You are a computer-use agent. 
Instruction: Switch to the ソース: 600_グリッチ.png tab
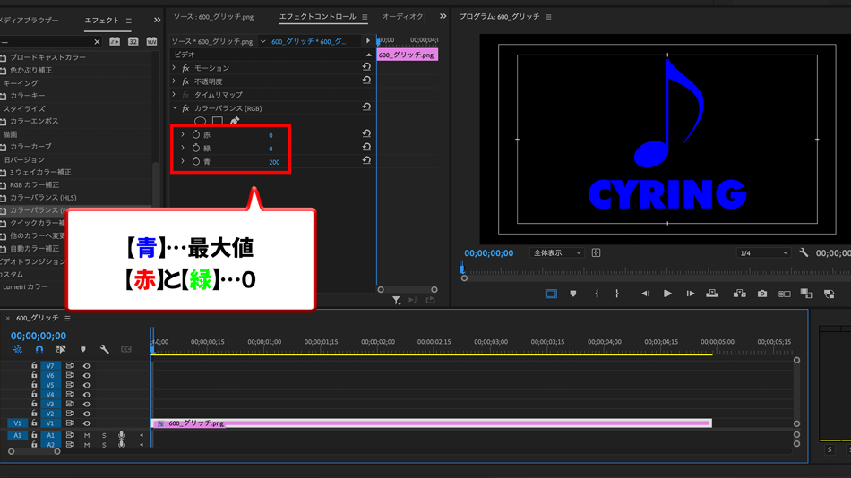[213, 17]
